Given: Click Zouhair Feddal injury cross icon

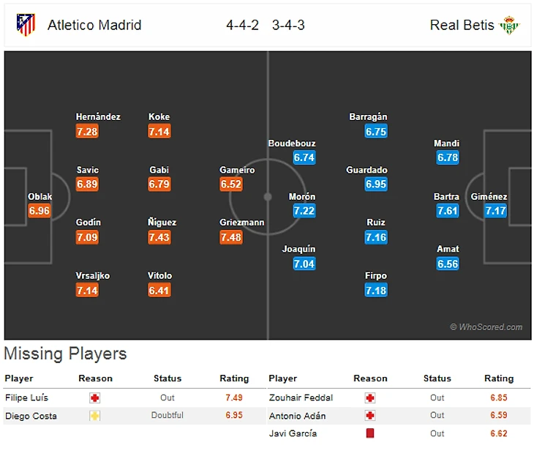Looking at the screenshot, I should coord(370,398).
